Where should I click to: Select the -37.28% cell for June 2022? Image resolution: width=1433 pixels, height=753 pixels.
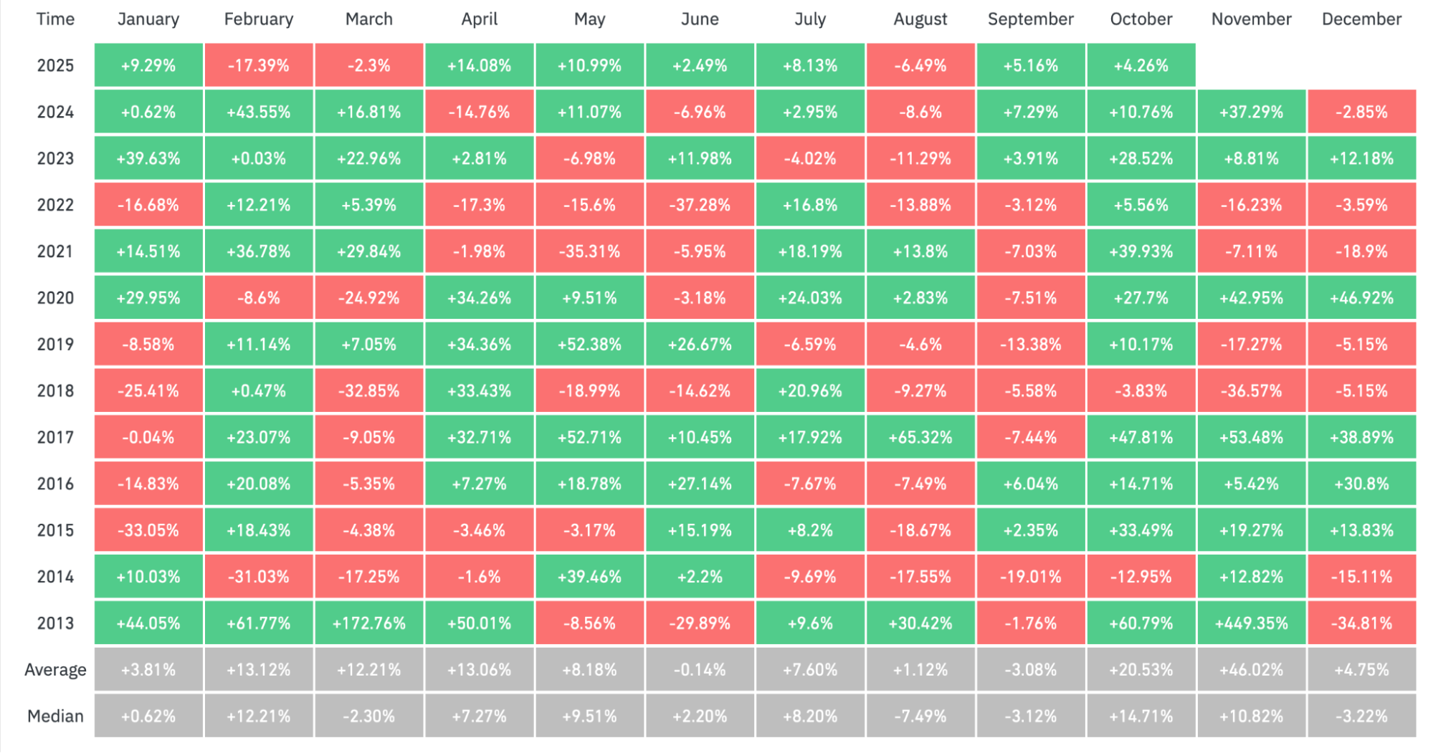tap(700, 205)
